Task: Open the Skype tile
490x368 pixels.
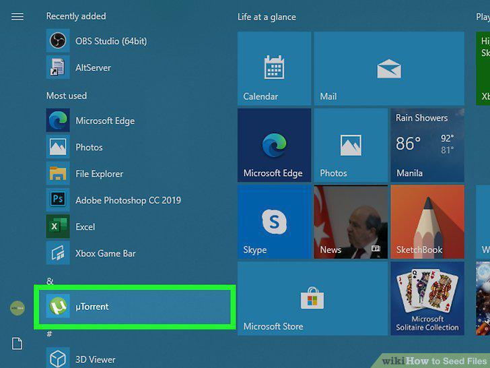Action: 274,222
